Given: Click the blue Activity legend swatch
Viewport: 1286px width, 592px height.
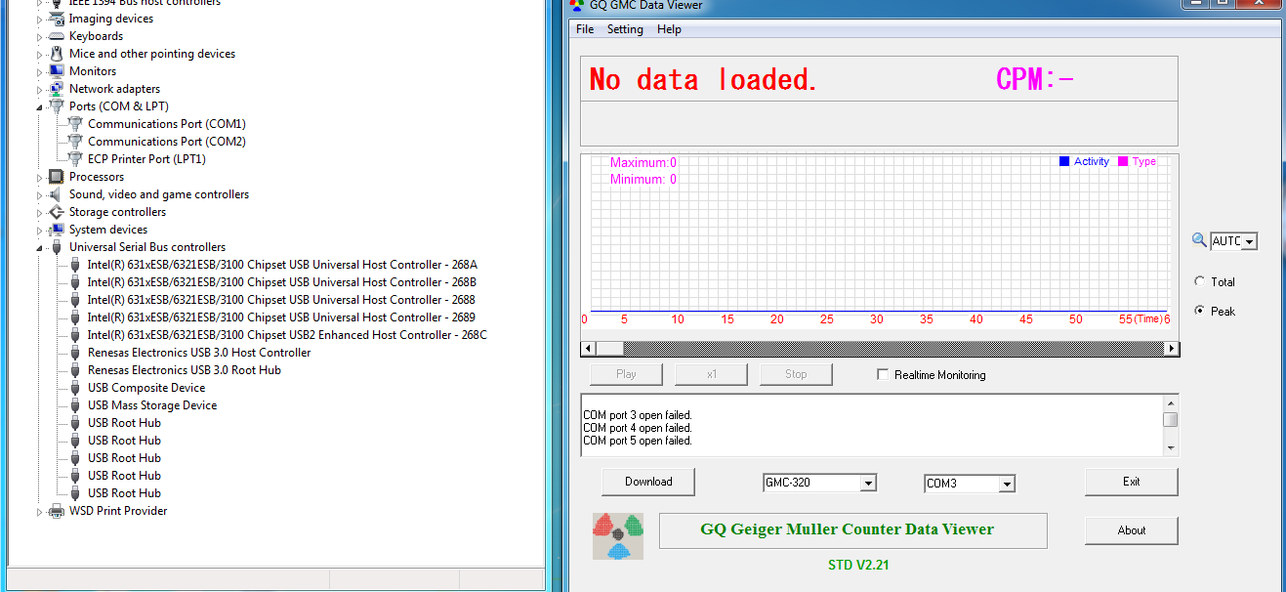Looking at the screenshot, I should click(x=1064, y=161).
